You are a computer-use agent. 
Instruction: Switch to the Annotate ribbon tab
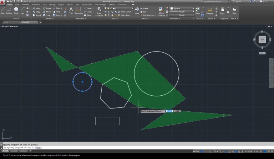coord(25,5)
